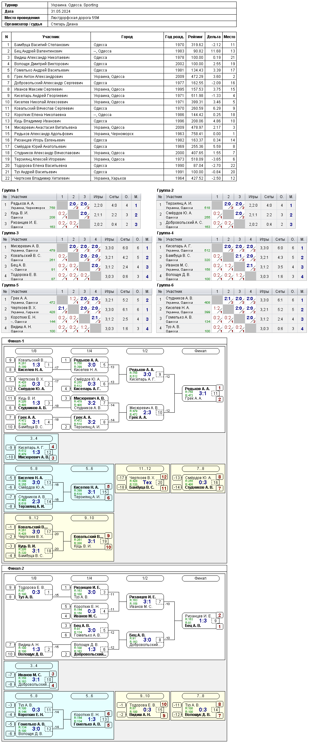Click the 'Группа-5' heading
The height and width of the screenshot is (743, 310).
coord(10,285)
